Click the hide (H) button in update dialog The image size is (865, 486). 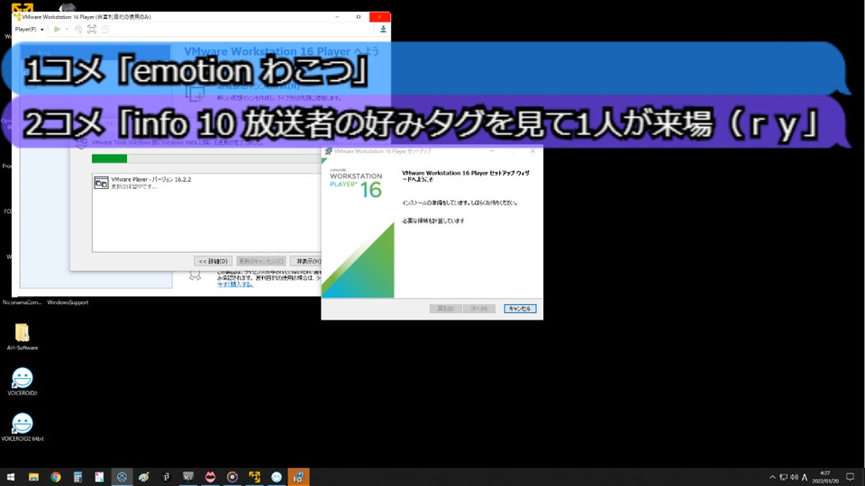306,261
